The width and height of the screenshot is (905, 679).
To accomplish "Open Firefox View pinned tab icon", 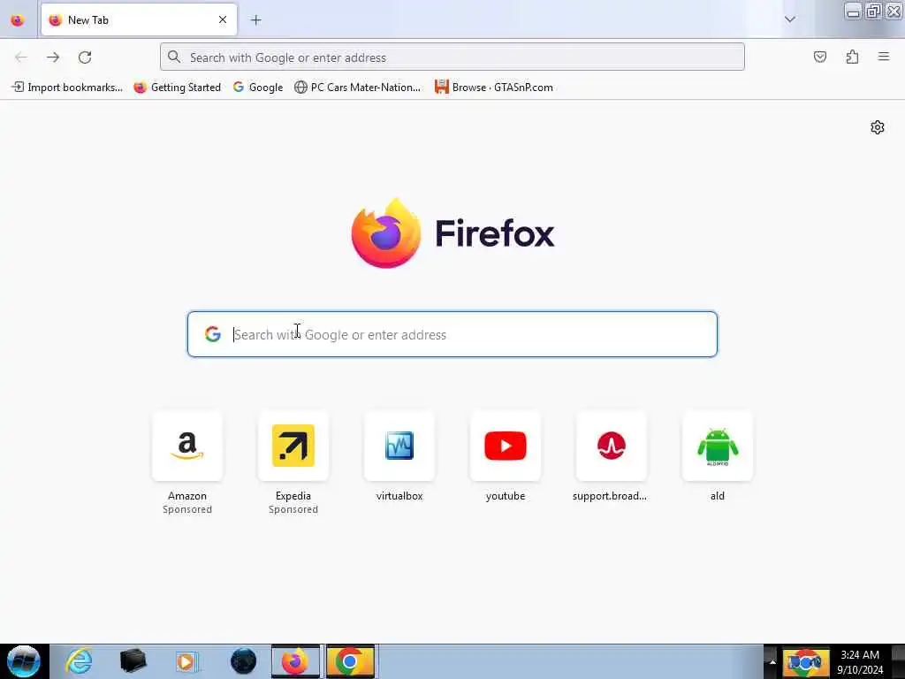I will click(x=18, y=20).
